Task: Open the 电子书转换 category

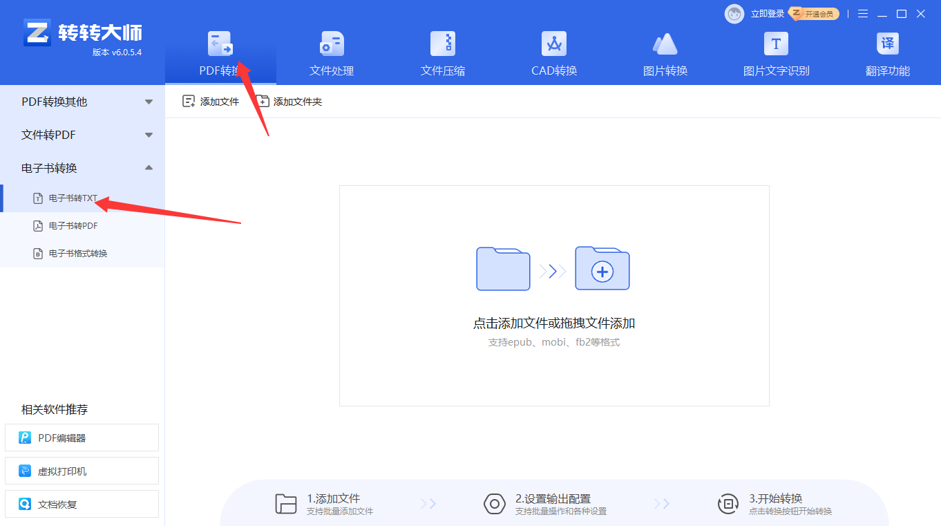Action: pyautogui.click(x=82, y=168)
